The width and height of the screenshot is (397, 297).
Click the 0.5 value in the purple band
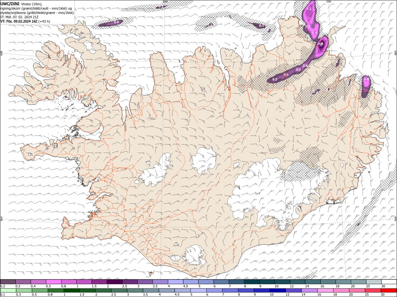[298, 70]
